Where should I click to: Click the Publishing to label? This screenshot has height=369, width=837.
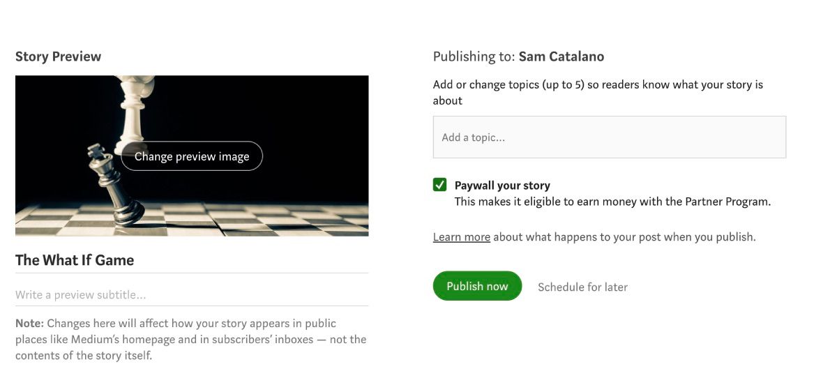[474, 57]
